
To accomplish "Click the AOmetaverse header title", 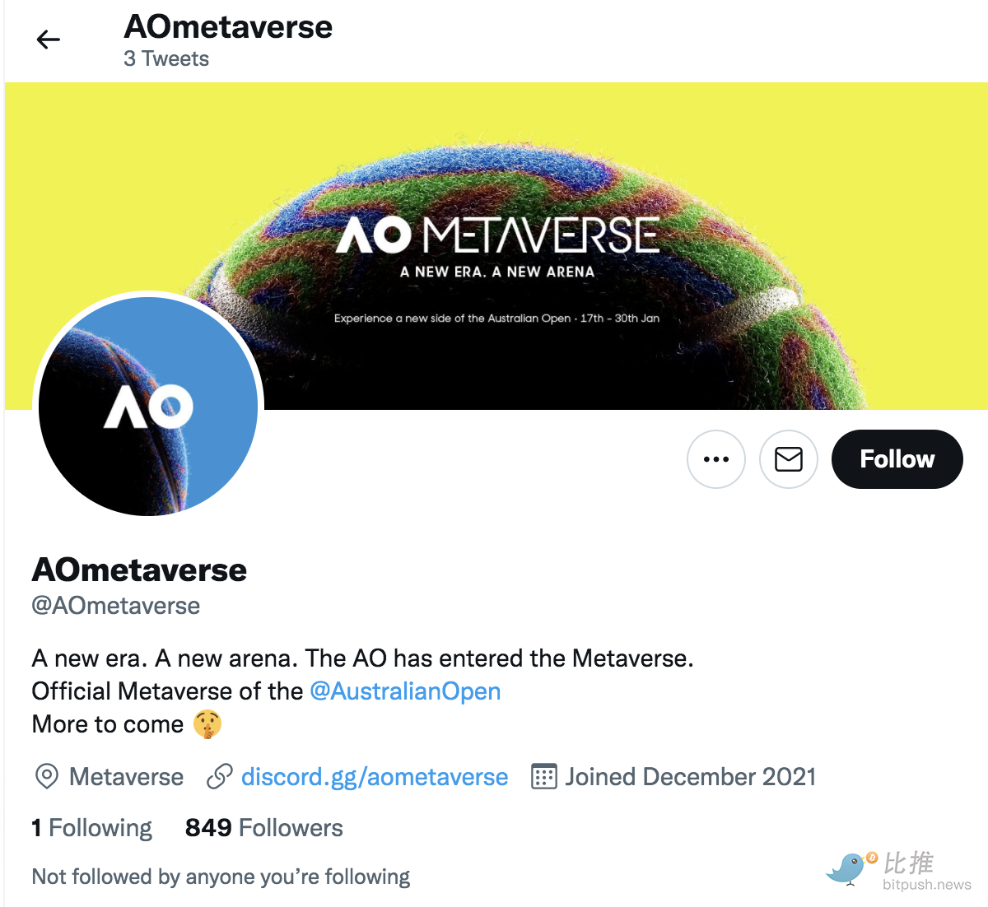I will [x=228, y=27].
